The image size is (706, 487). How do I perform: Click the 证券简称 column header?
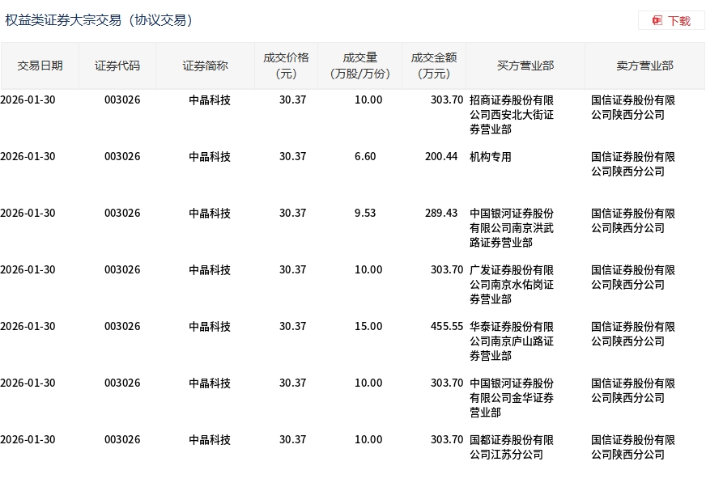(205, 66)
